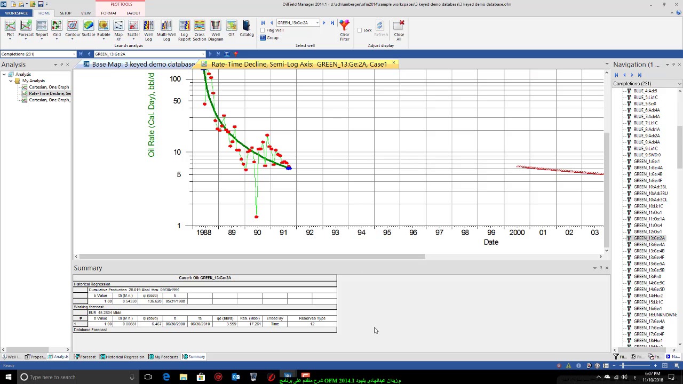Launch the Forecast analysis
The width and height of the screenshot is (683, 384).
(x=26, y=29)
